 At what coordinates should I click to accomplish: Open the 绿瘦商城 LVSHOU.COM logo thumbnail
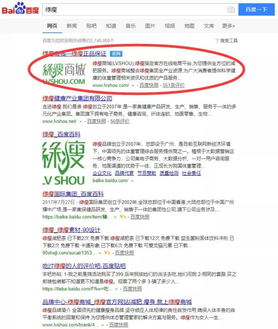point(64,74)
